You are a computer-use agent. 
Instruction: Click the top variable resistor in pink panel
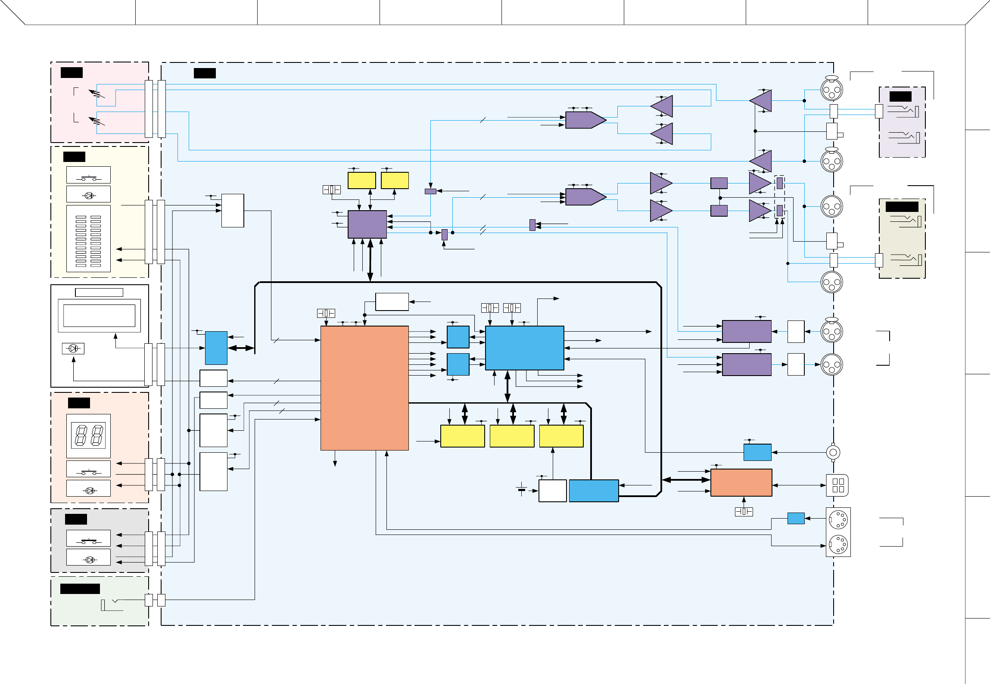[97, 93]
